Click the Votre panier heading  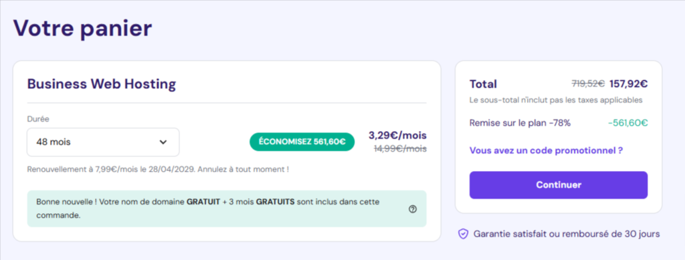(82, 28)
